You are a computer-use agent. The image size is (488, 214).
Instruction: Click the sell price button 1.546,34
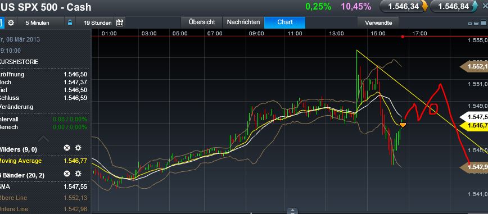pyautogui.click(x=404, y=7)
